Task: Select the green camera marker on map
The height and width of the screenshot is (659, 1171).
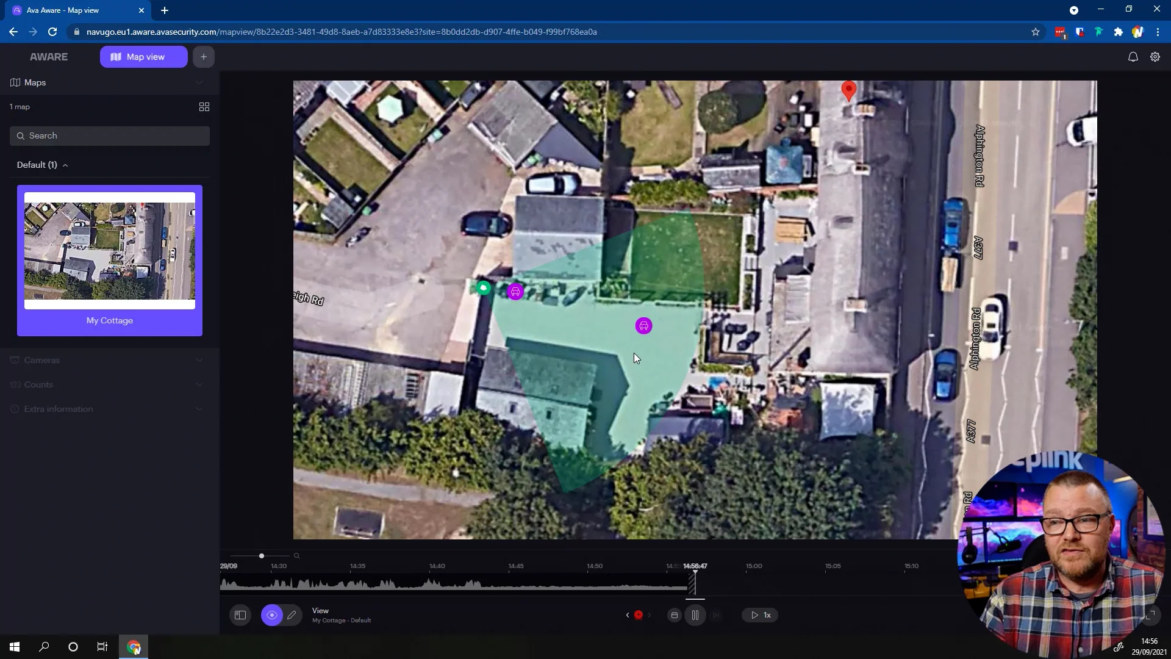Action: (484, 287)
